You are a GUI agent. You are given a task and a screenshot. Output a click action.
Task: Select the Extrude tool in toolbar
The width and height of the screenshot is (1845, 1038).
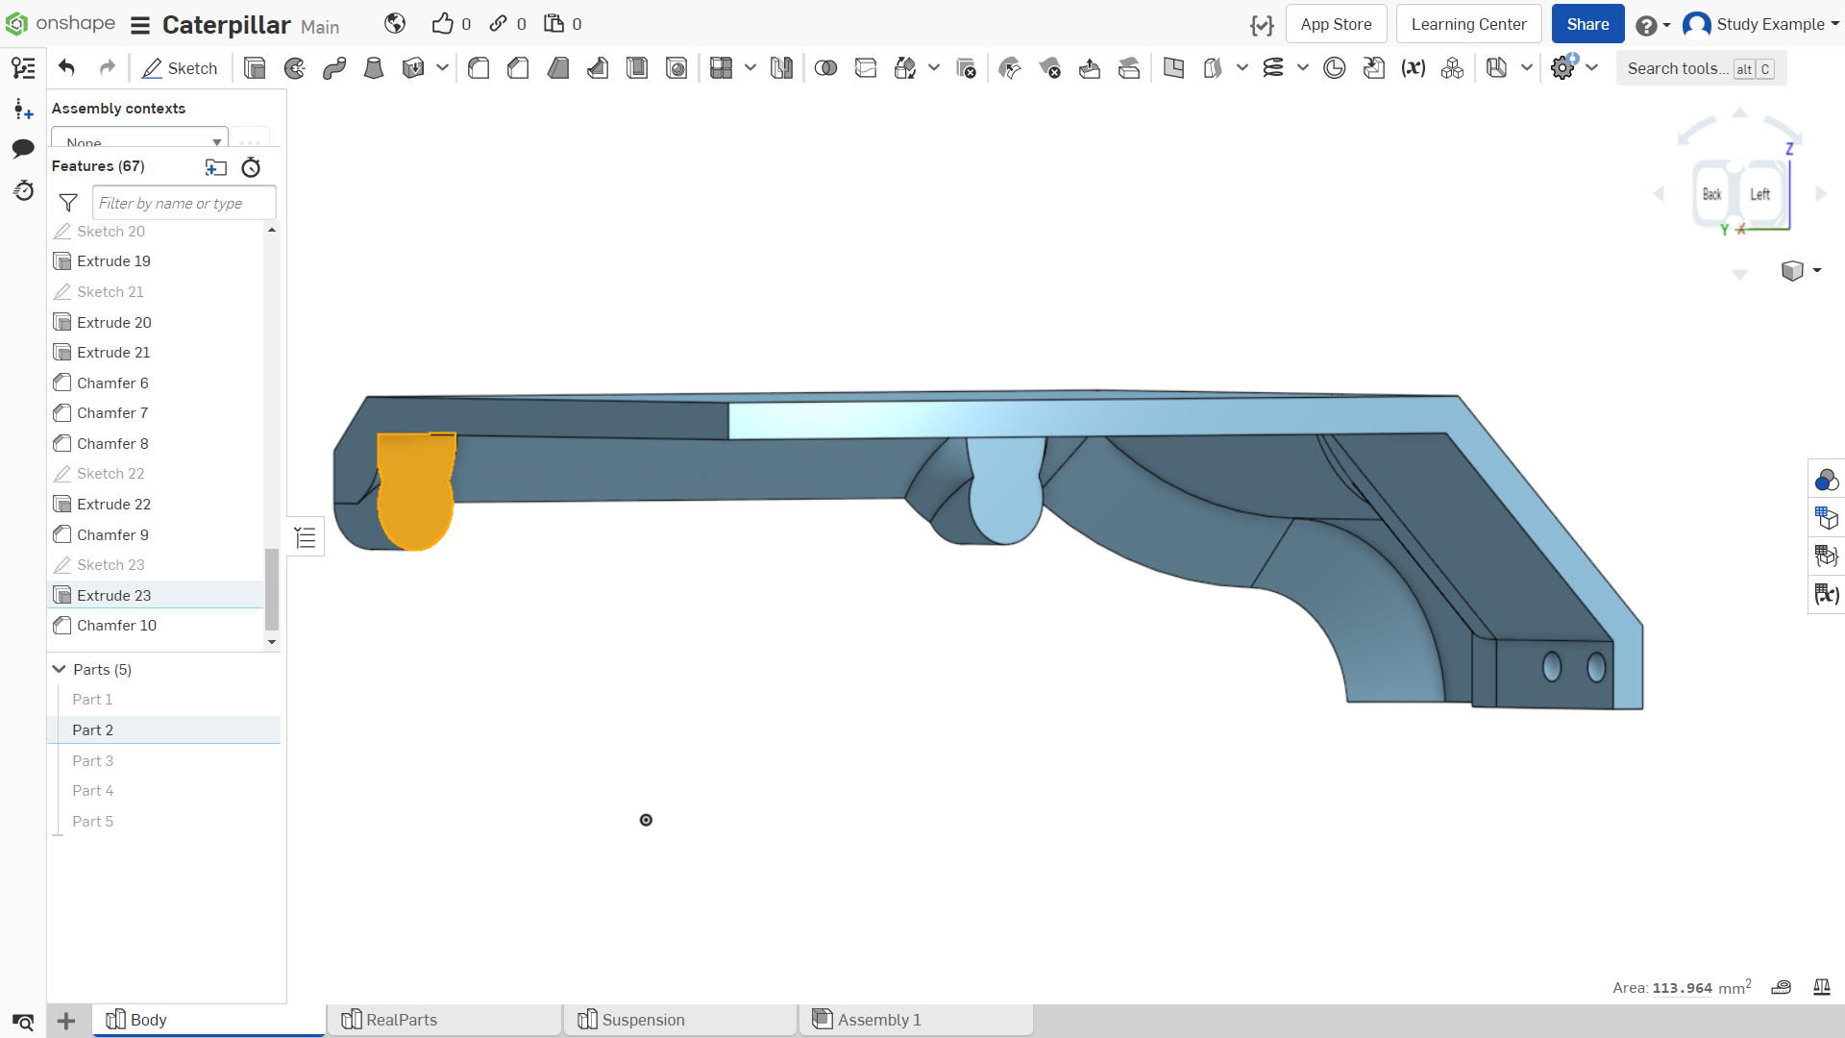[x=255, y=68]
